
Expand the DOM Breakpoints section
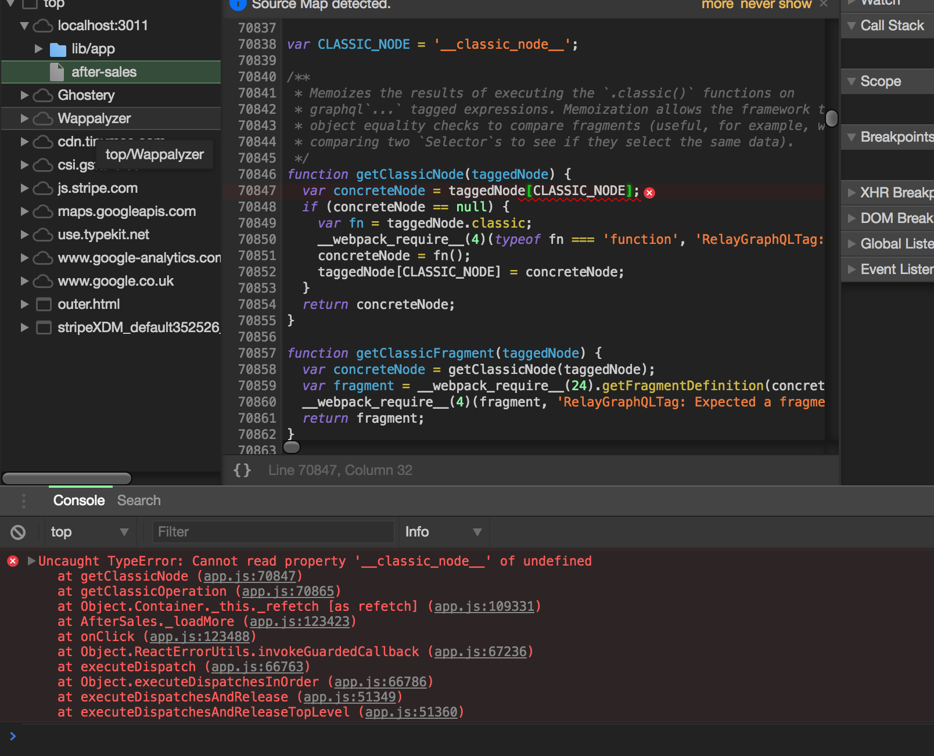[852, 218]
